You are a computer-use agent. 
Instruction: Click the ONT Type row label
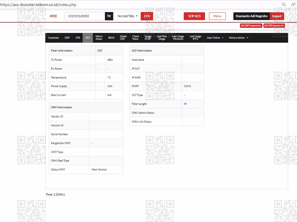(57, 152)
